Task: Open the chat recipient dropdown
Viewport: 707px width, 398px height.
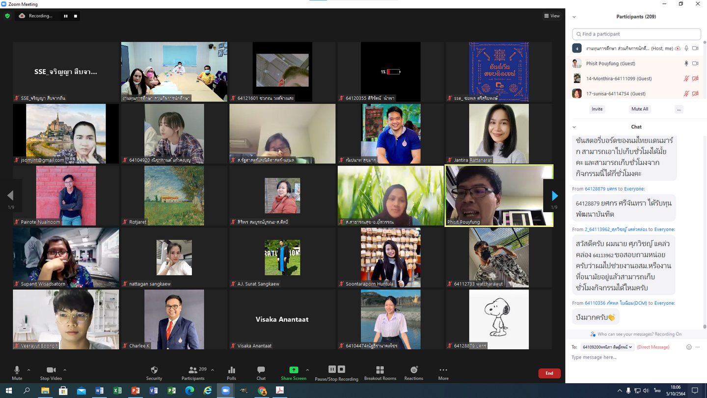Action: 607,347
